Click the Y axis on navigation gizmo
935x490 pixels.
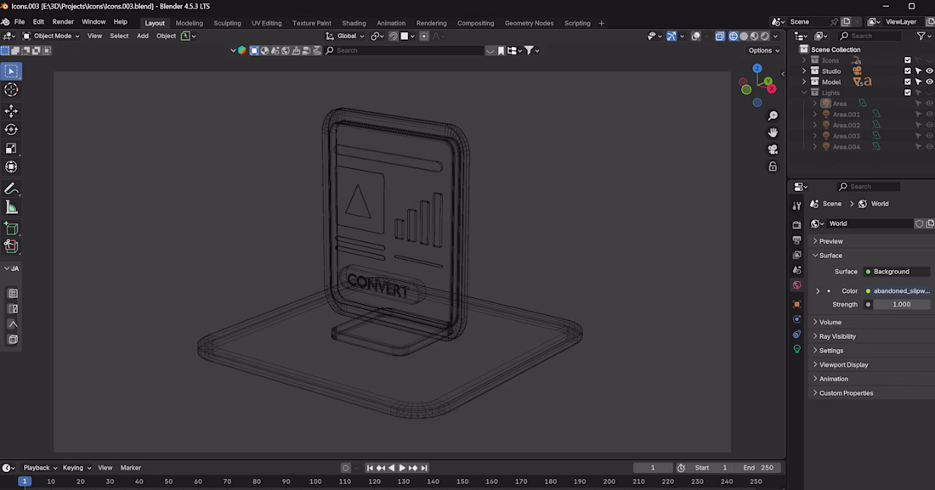[768, 81]
